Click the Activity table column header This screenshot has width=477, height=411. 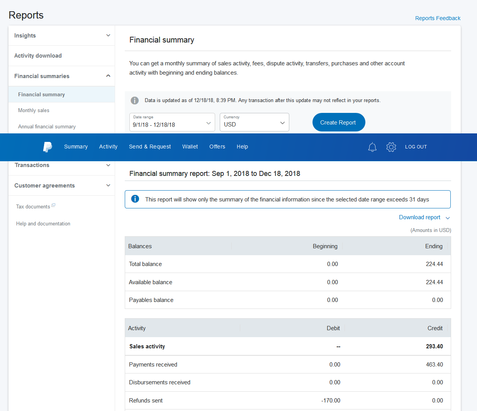[137, 328]
